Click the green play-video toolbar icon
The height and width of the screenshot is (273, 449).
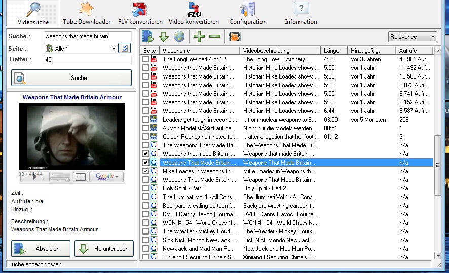point(147,36)
